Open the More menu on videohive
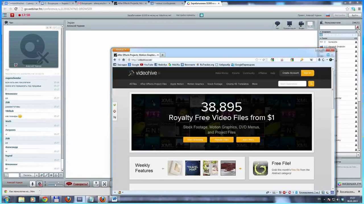 point(255,84)
